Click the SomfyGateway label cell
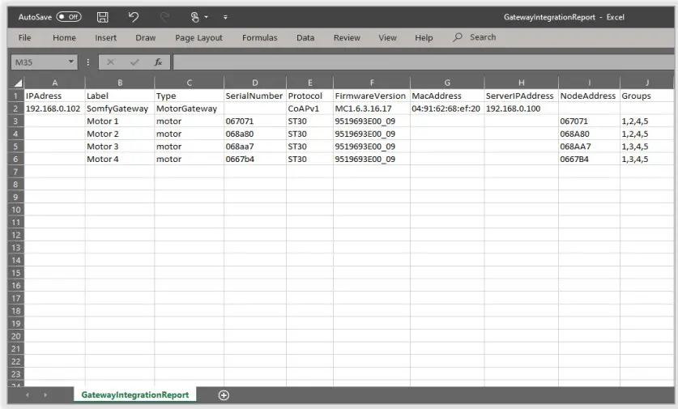The height and width of the screenshot is (409, 678). 120,109
